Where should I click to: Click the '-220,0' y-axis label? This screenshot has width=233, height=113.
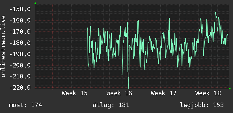coord(20,87)
